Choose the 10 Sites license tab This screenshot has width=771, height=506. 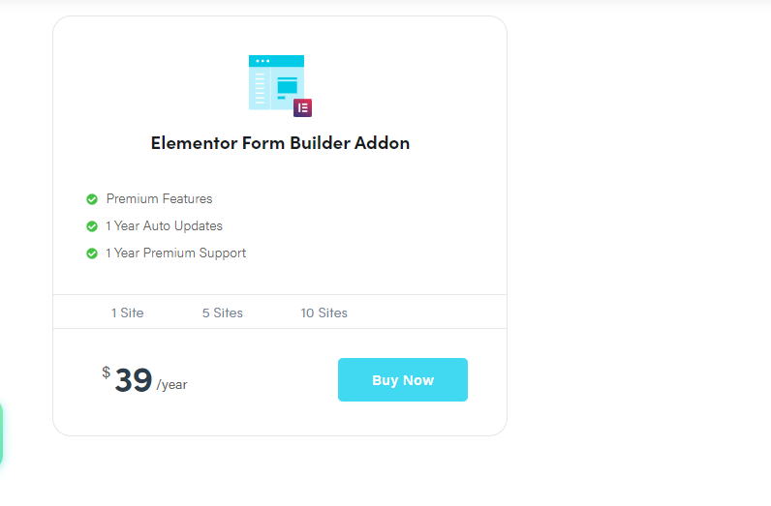tap(324, 313)
